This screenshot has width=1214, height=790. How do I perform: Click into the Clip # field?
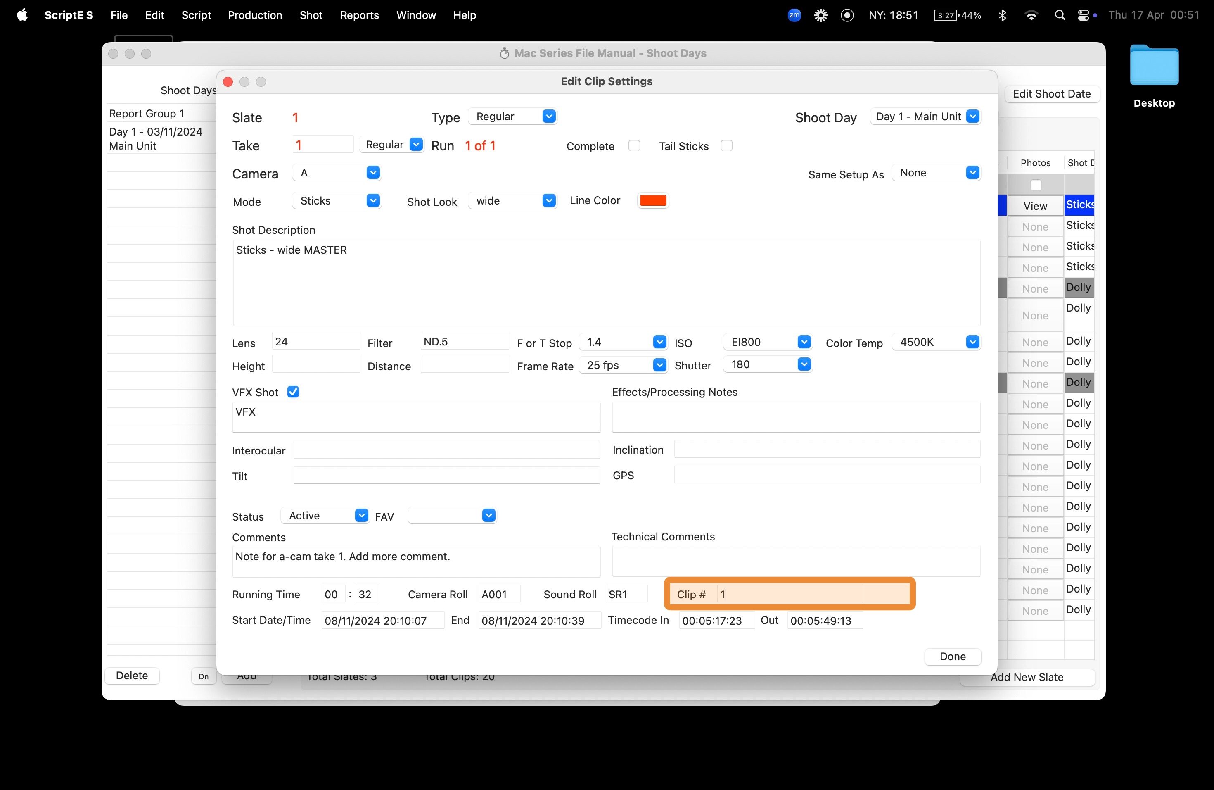click(789, 594)
